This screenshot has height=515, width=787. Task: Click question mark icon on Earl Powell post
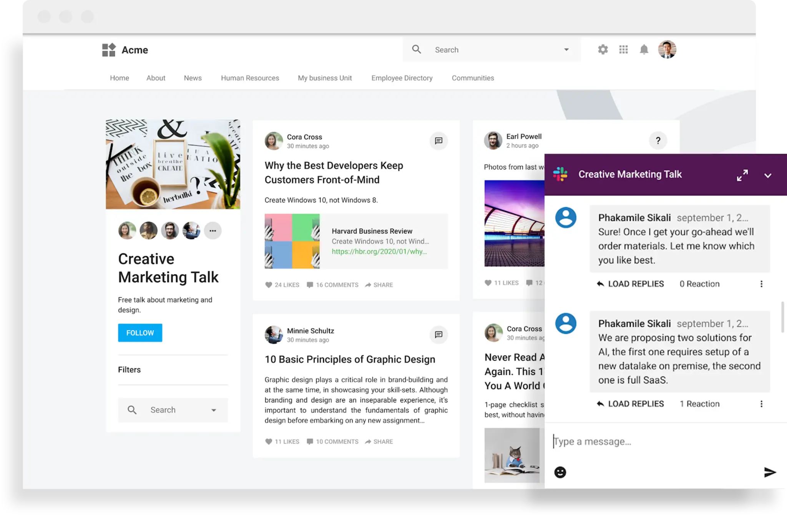point(658,141)
